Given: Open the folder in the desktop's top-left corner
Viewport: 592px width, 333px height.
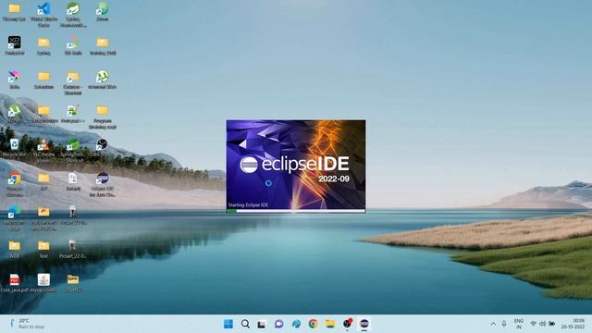Looking at the screenshot, I should click(15, 11).
